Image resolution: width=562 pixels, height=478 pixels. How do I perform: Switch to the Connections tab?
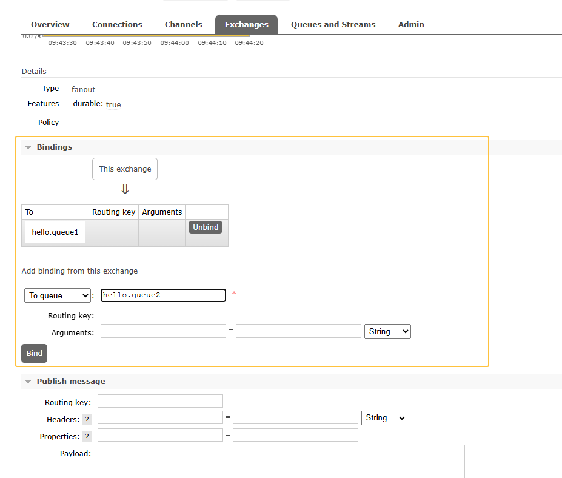pyautogui.click(x=117, y=24)
